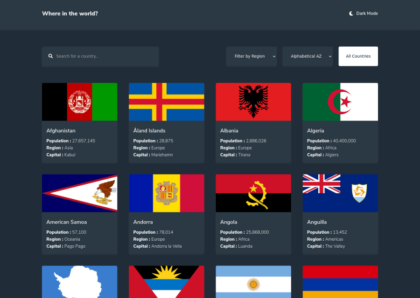Click Afghanistan's population 27,657,145

coord(84,141)
